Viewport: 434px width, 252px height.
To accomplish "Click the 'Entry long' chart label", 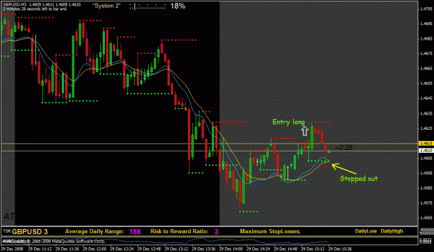I will [x=288, y=122].
